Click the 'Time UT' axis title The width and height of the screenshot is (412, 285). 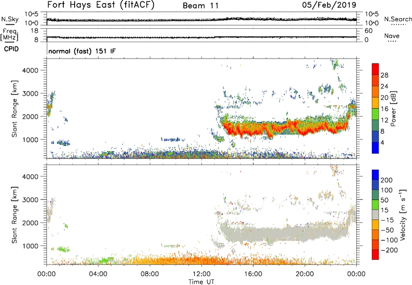coord(201,281)
